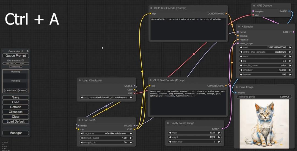
Task: Click the positive input port on KSampler
Action: pos(238,36)
